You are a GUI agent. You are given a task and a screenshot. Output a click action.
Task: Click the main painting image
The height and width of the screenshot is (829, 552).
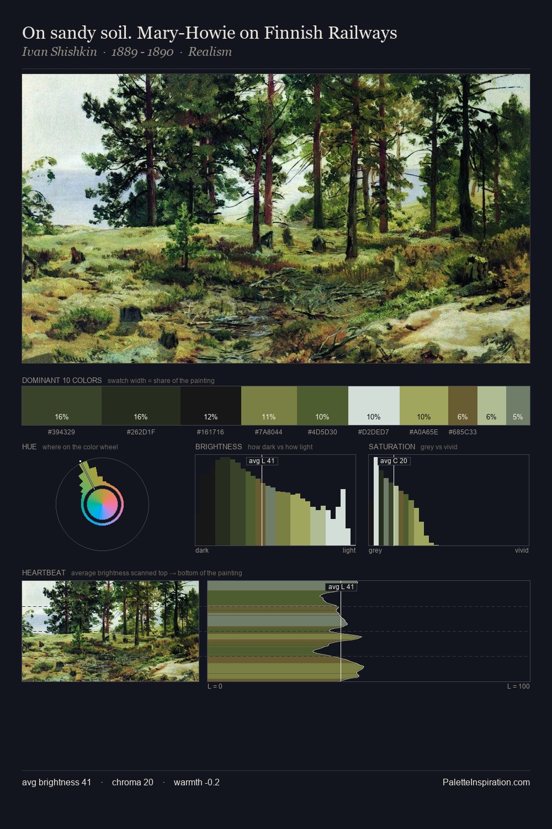click(276, 218)
